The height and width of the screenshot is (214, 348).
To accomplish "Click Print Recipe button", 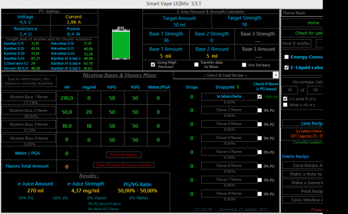I will [x=302, y=191].
